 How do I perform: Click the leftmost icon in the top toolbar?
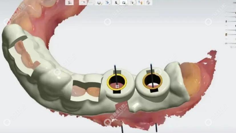(x=69, y=3)
